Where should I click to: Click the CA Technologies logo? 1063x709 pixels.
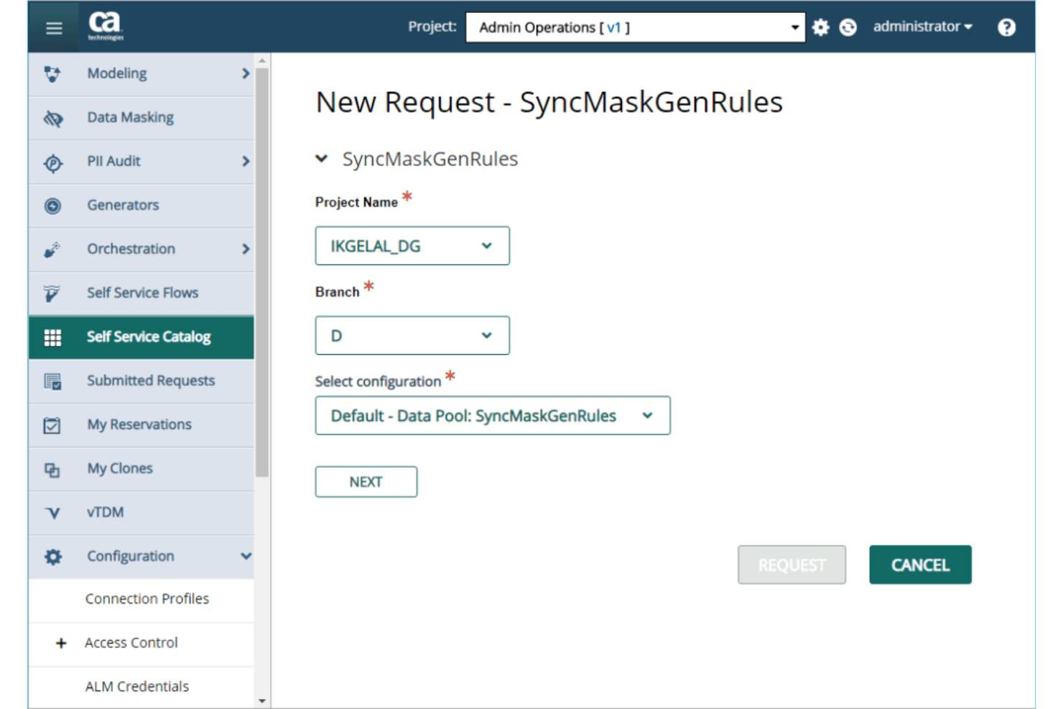click(x=106, y=26)
